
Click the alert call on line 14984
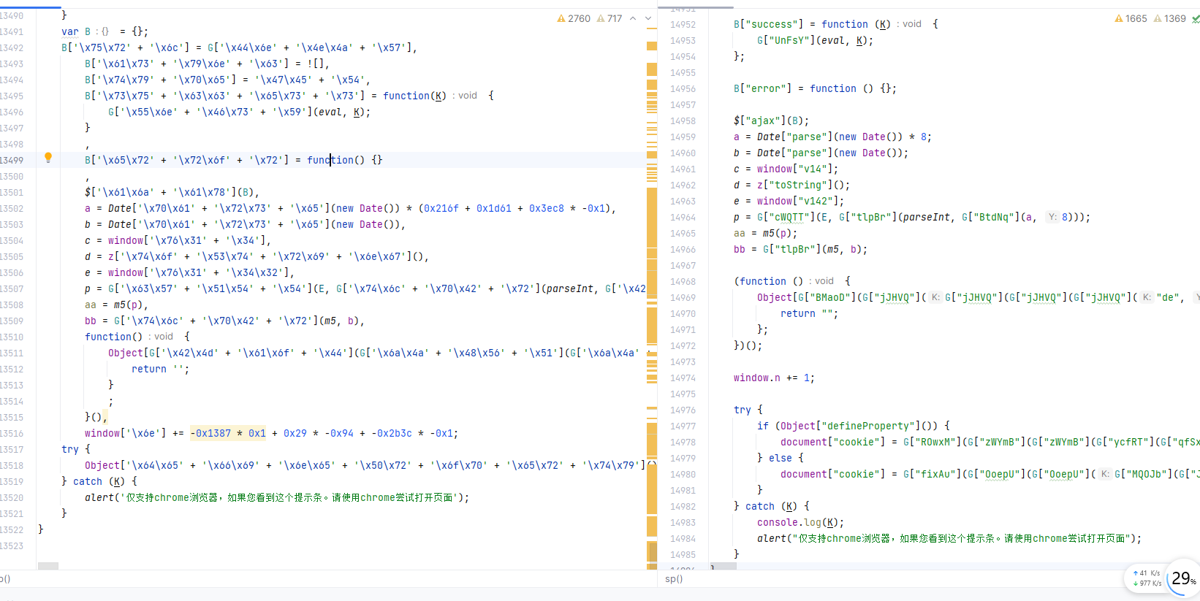click(949, 538)
